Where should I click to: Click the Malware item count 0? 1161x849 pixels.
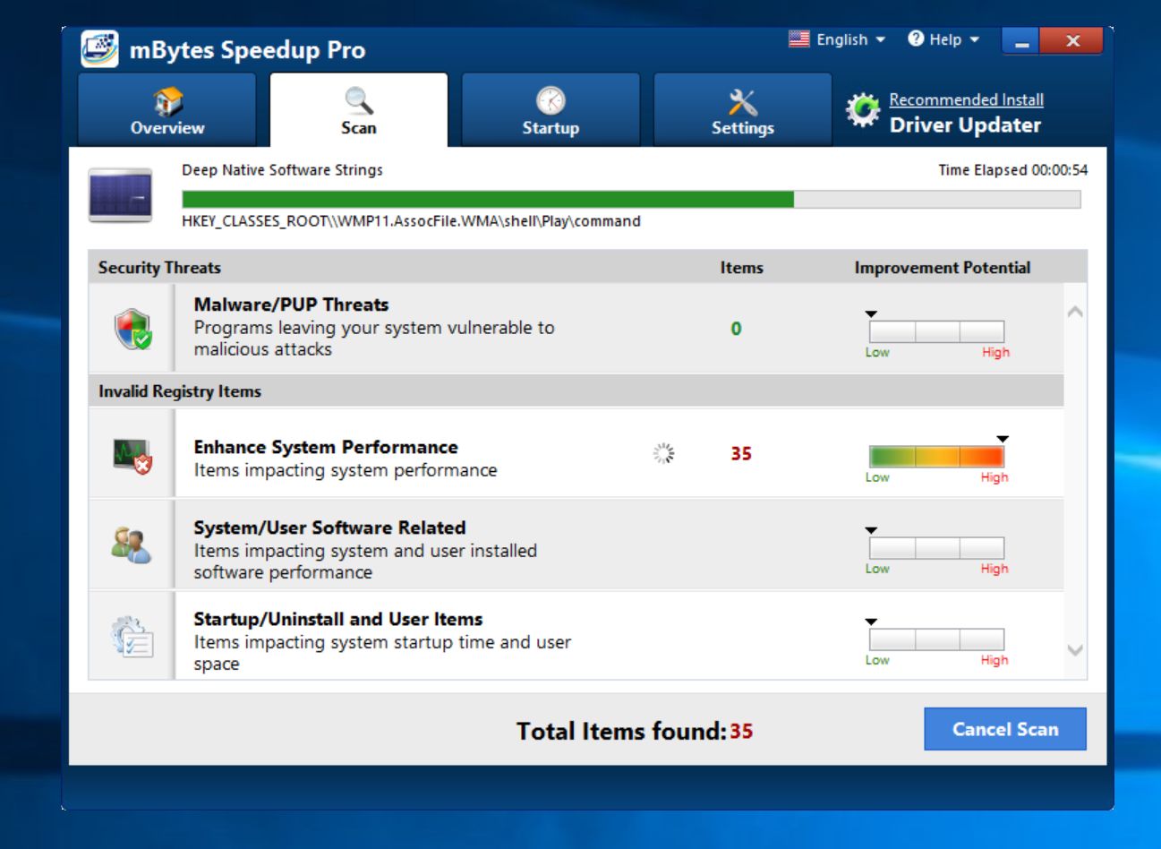pyautogui.click(x=736, y=329)
